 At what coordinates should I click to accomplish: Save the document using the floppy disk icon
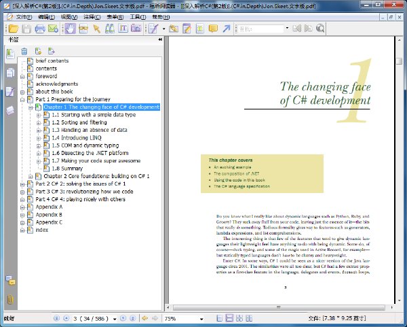(26, 29)
